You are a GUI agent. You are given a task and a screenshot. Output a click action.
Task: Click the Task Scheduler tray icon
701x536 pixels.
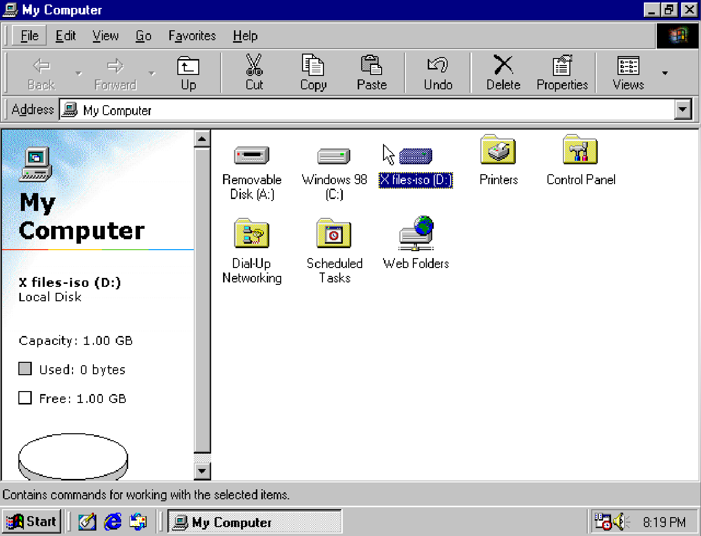point(603,521)
